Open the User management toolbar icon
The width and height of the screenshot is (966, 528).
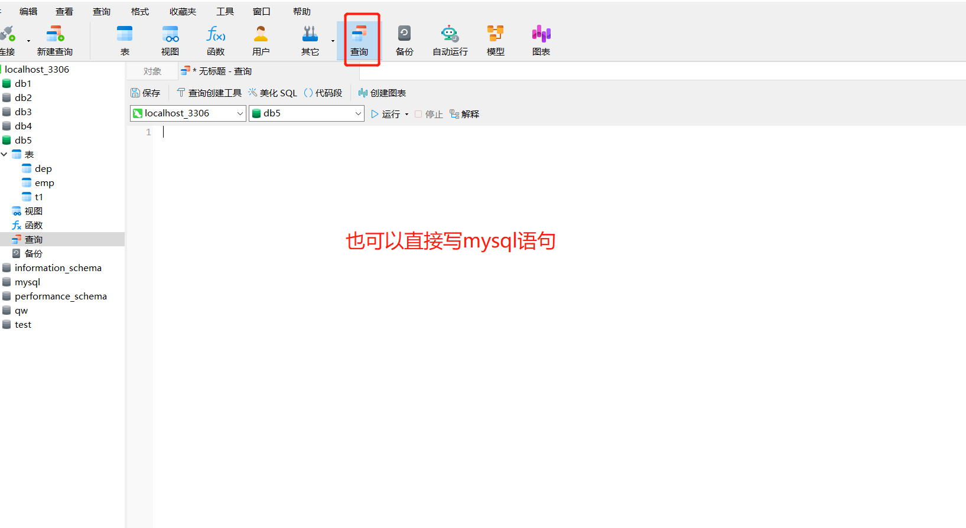pyautogui.click(x=261, y=40)
